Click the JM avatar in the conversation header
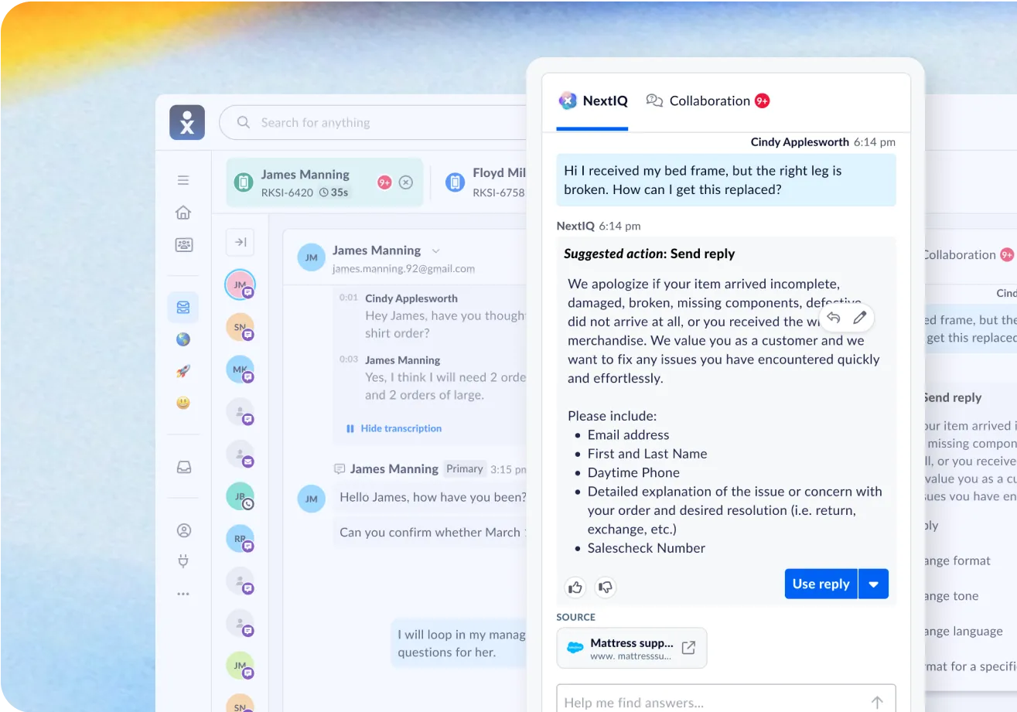 click(x=311, y=257)
